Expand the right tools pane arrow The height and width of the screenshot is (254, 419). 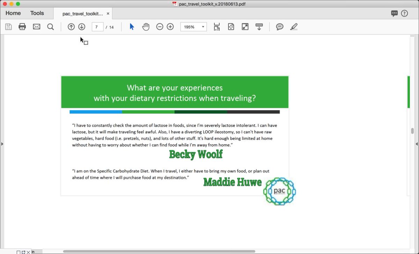[417, 144]
